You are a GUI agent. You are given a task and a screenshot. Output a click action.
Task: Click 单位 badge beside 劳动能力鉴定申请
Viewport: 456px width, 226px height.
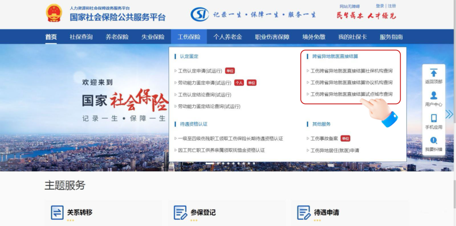pos(252,83)
